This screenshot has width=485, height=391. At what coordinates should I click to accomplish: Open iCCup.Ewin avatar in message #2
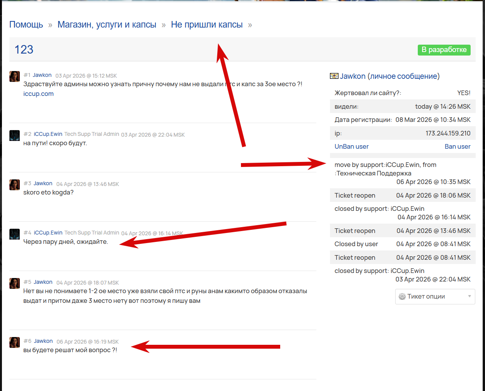click(x=14, y=135)
